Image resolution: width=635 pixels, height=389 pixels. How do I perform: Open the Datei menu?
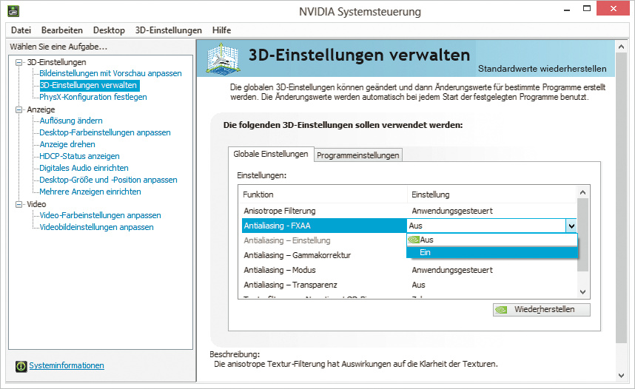coord(21,30)
